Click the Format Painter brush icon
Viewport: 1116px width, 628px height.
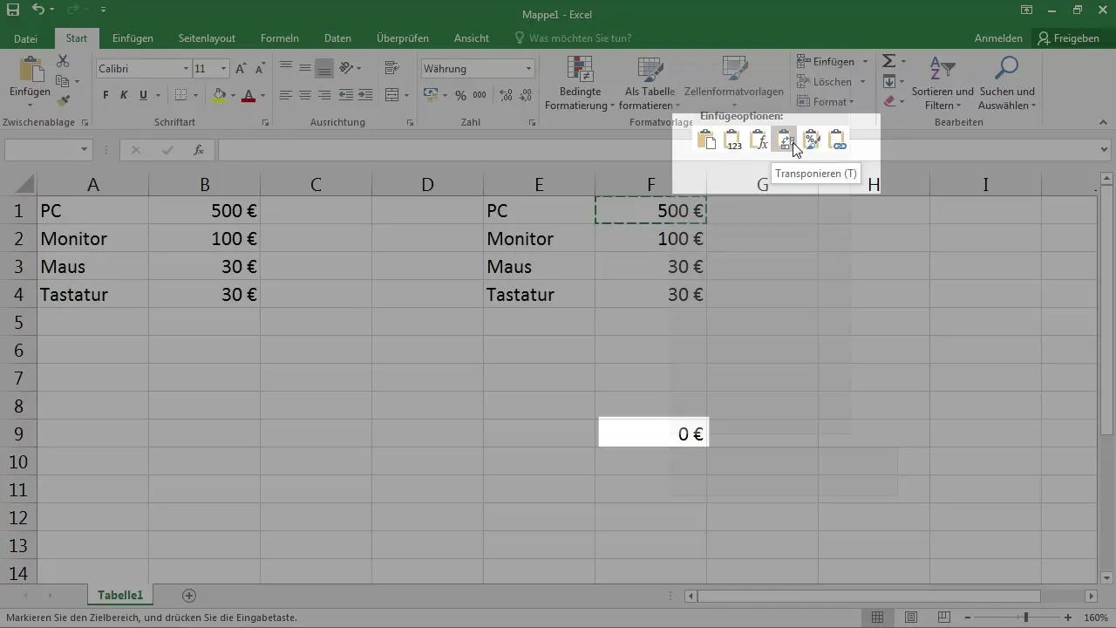pyautogui.click(x=63, y=101)
